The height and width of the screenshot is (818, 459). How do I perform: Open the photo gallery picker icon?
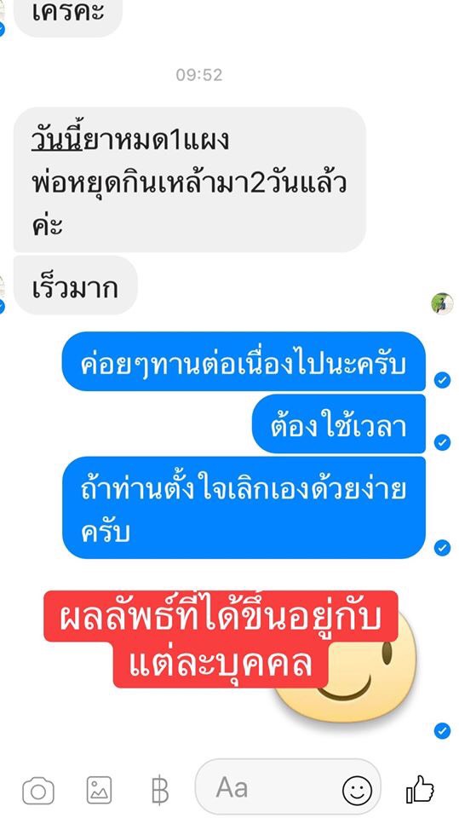pyautogui.click(x=99, y=790)
